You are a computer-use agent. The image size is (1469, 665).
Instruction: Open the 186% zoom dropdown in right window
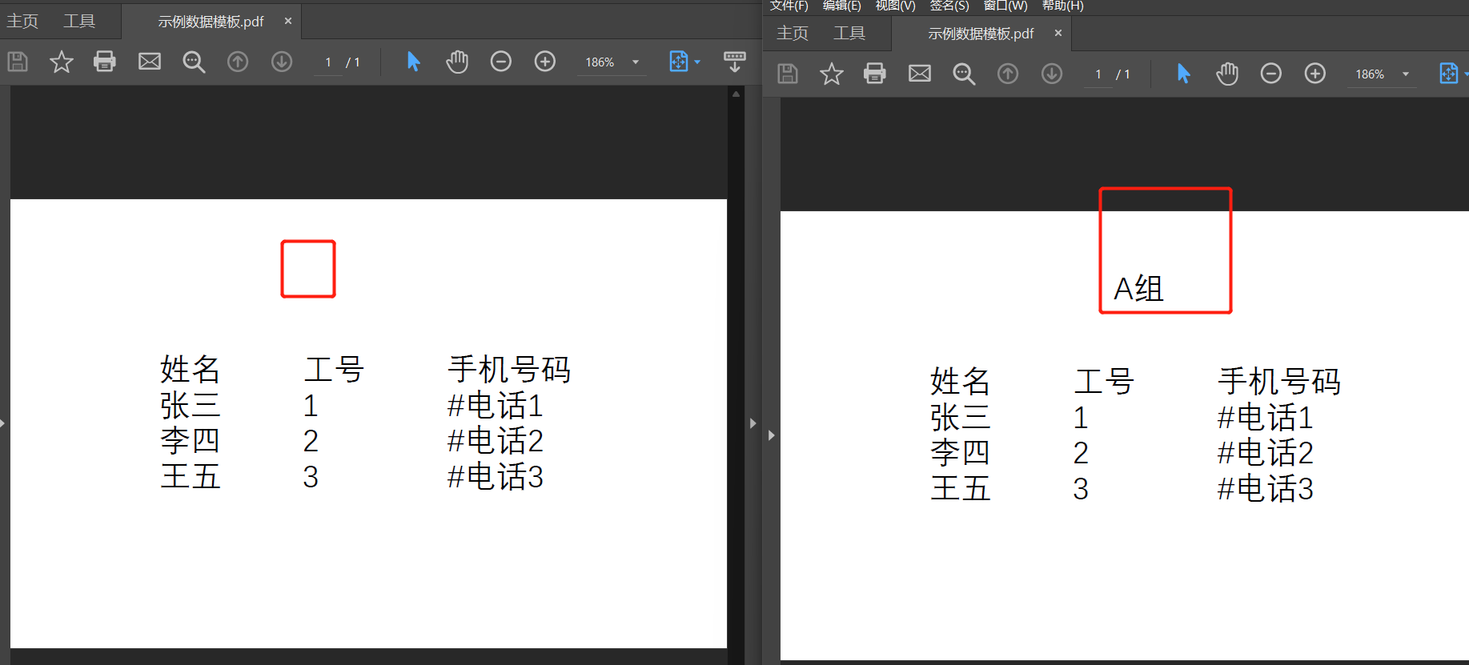(1406, 74)
